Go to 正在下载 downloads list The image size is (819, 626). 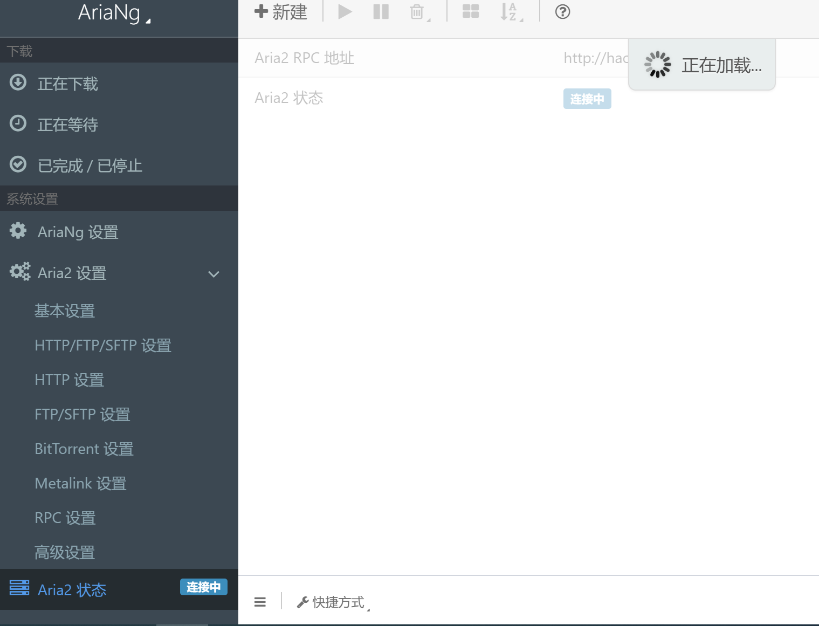pyautogui.click(x=119, y=83)
